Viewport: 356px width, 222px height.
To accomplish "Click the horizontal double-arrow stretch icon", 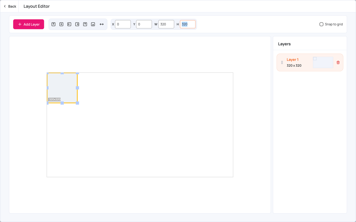I will (102, 24).
